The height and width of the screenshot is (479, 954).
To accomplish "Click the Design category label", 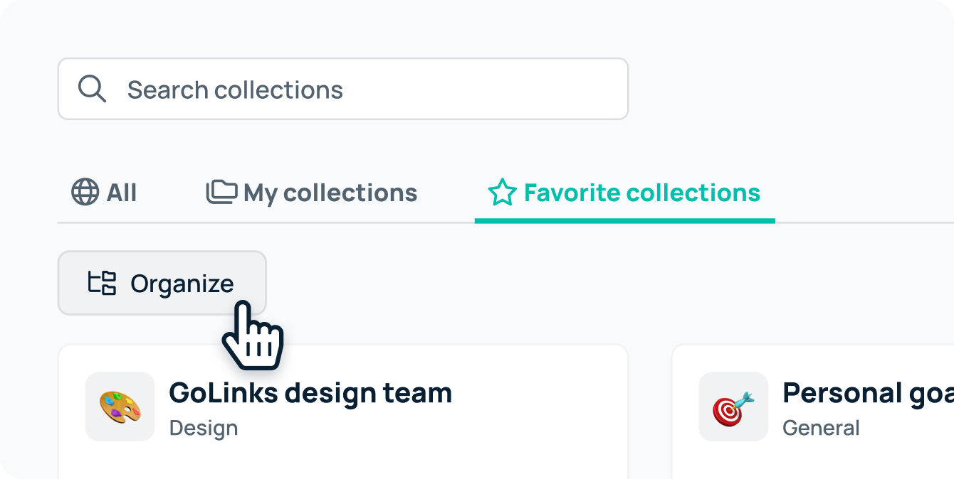I will point(204,427).
